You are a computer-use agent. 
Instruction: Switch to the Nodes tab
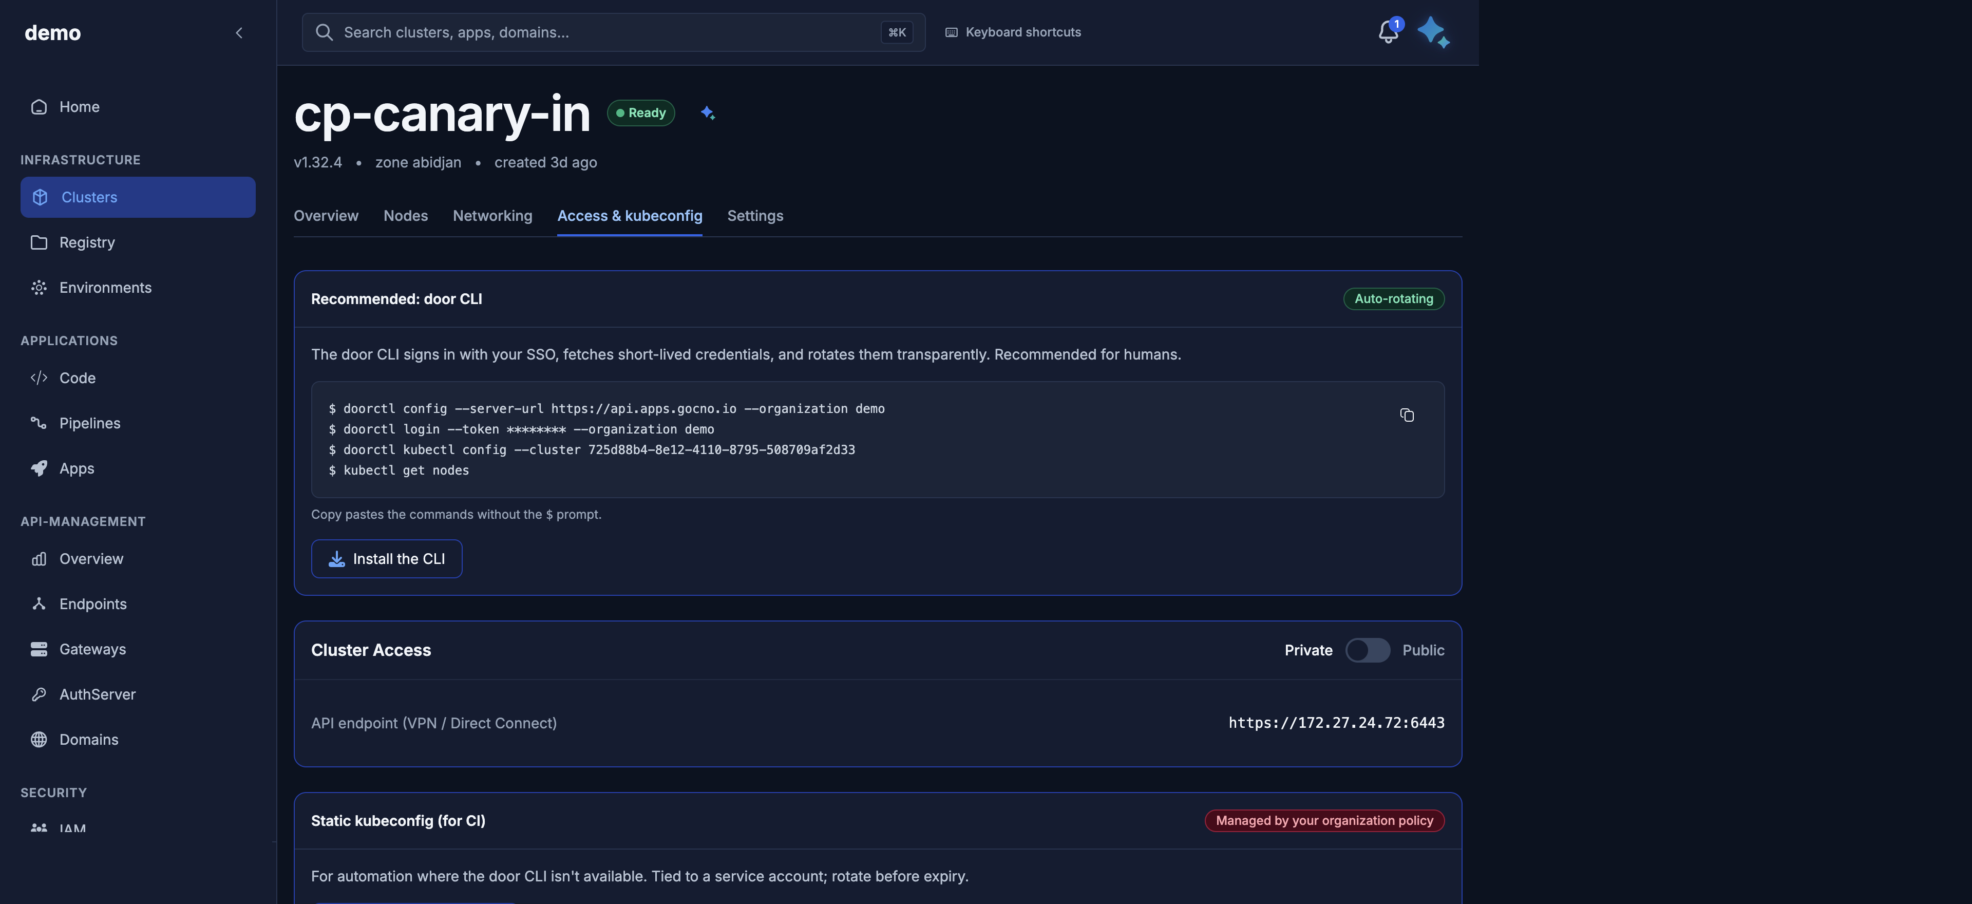(406, 216)
